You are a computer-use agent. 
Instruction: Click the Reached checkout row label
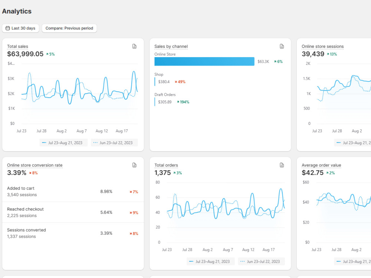25,209
